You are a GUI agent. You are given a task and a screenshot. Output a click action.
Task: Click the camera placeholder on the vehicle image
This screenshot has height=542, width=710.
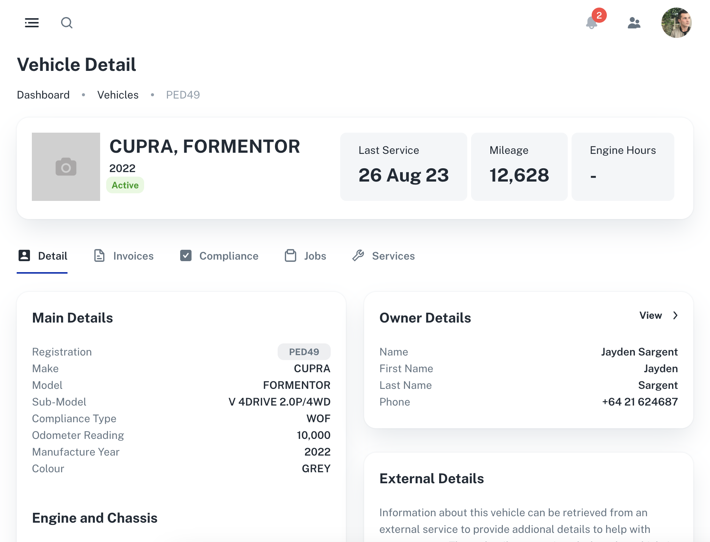66,166
